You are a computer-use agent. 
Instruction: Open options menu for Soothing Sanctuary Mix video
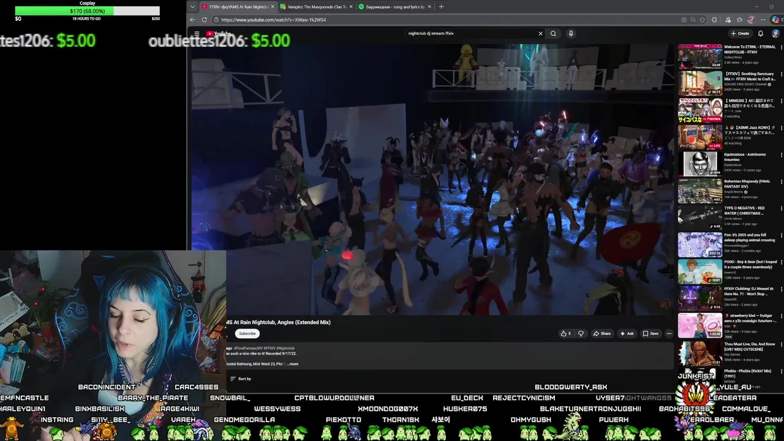pos(781,74)
